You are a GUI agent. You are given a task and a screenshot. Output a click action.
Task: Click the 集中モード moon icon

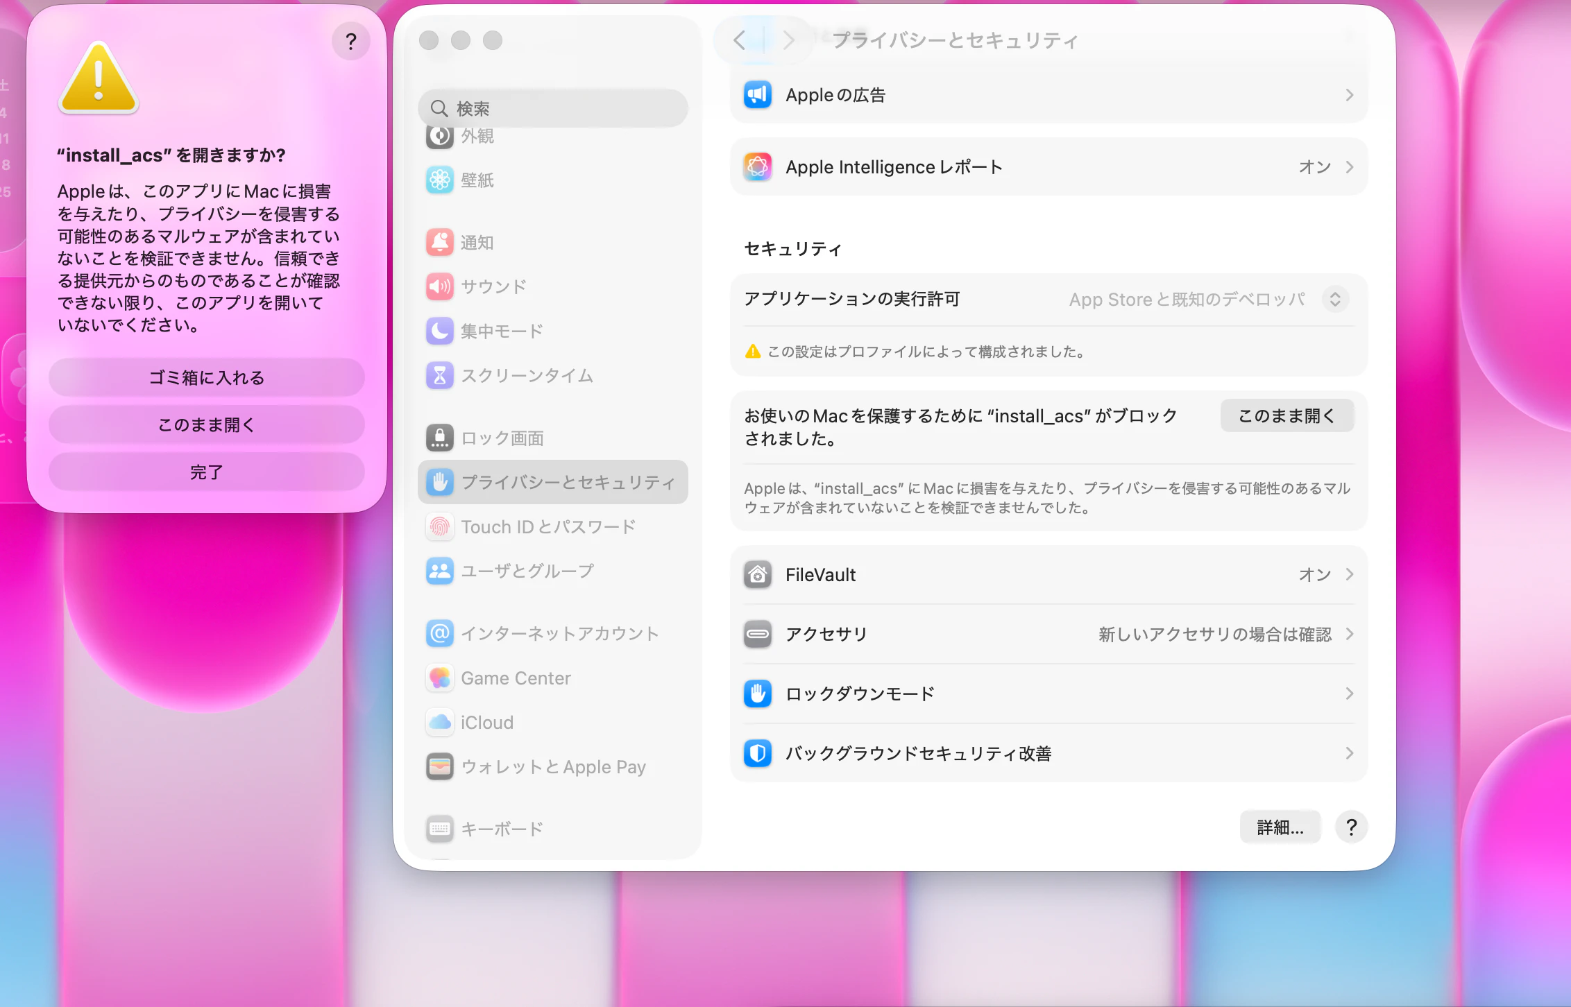coord(439,331)
